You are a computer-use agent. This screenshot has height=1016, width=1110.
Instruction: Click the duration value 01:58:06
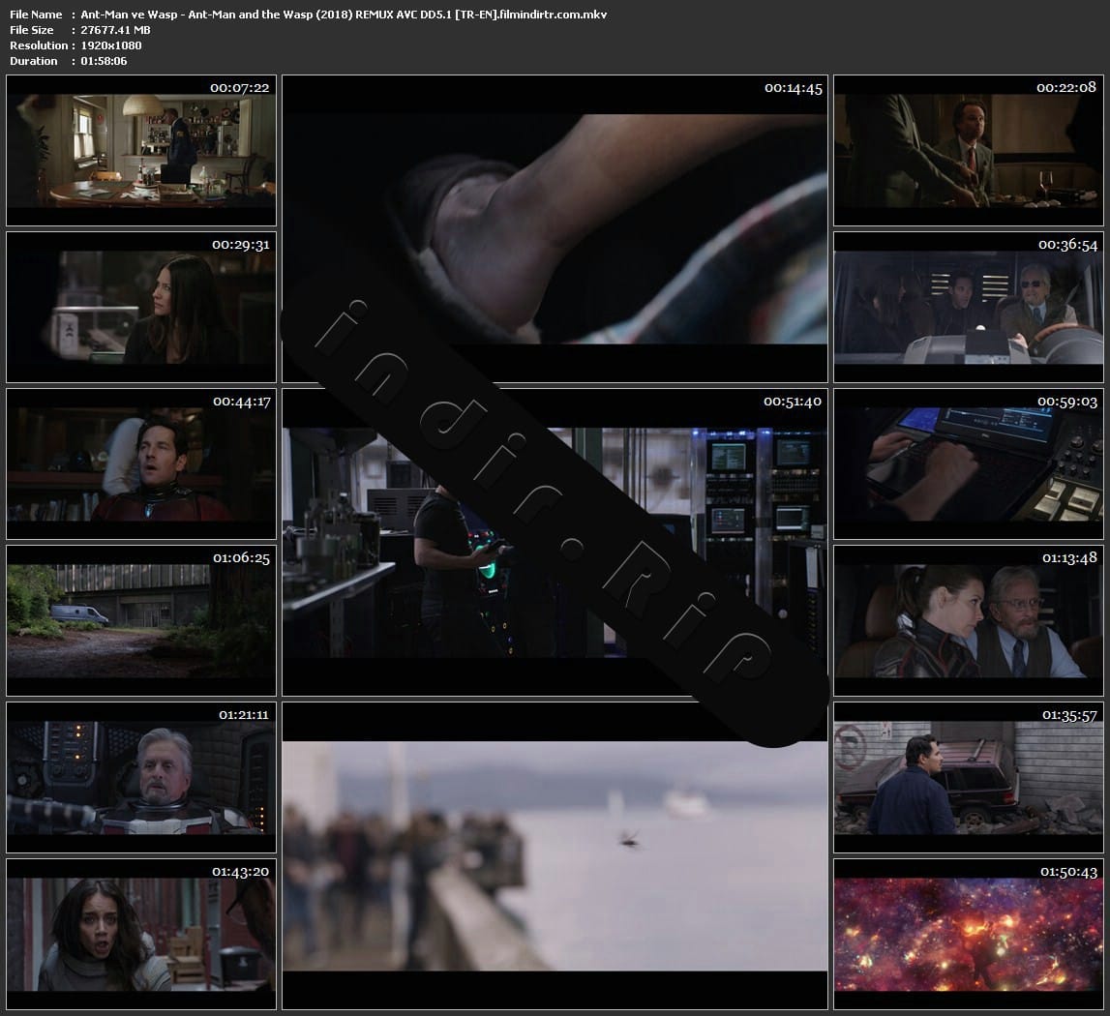[x=105, y=61]
